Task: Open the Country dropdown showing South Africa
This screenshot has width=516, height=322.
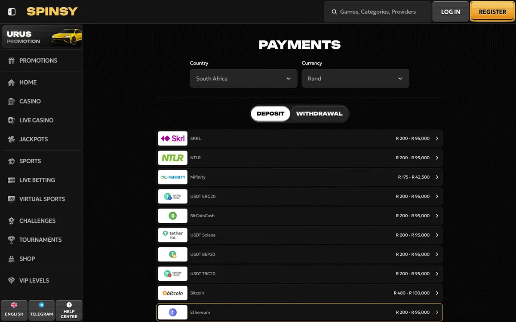Action: pos(243,79)
